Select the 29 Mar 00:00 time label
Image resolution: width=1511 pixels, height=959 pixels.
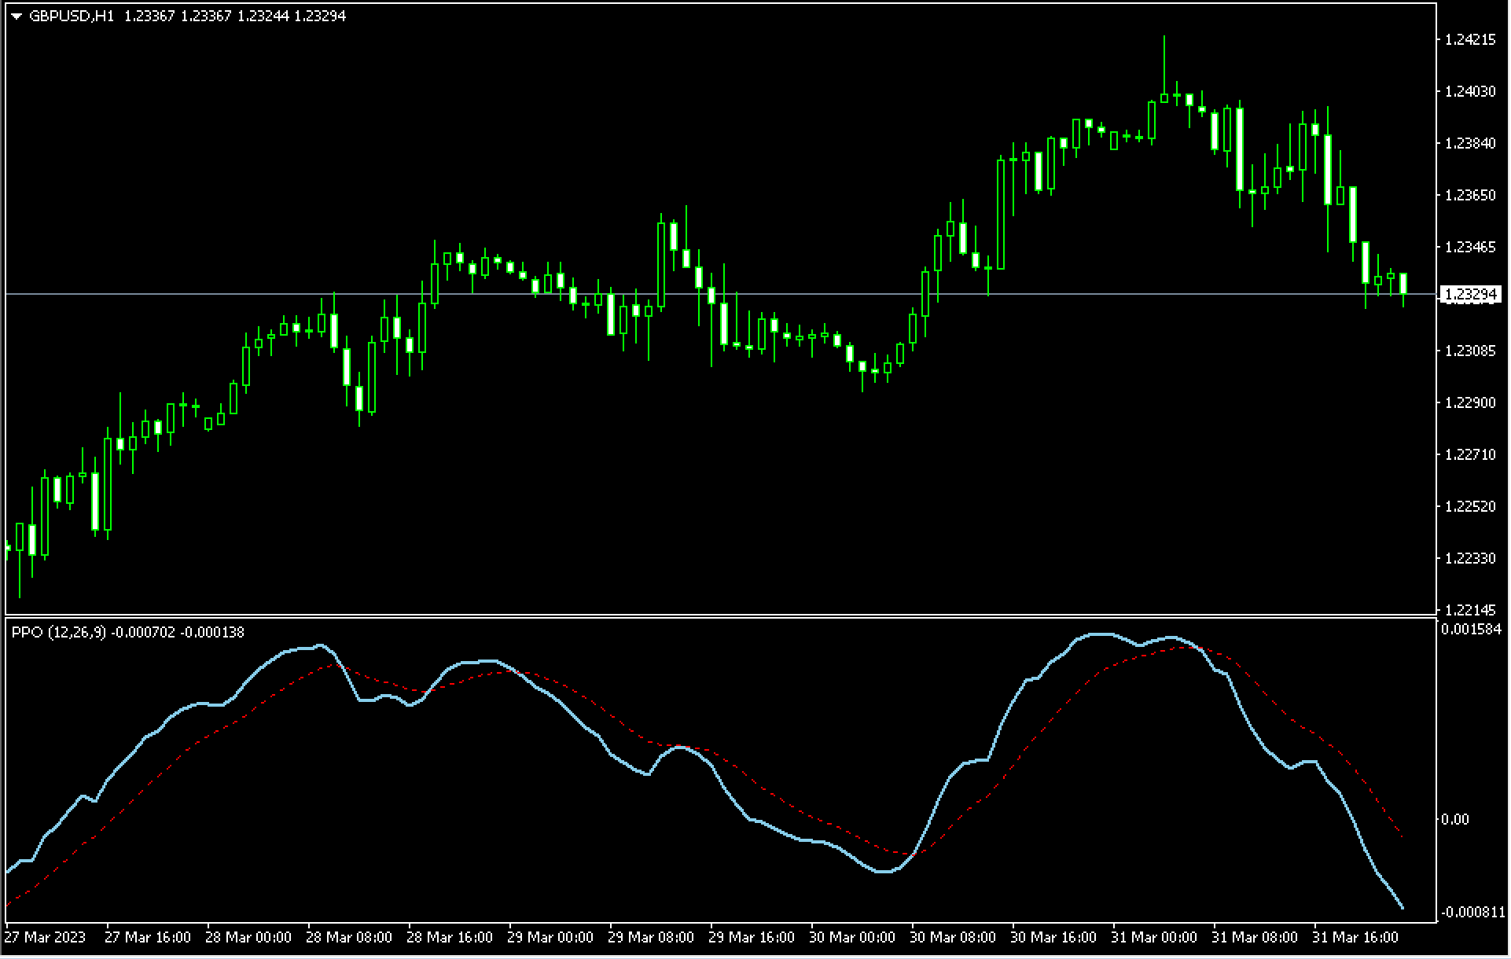click(550, 938)
